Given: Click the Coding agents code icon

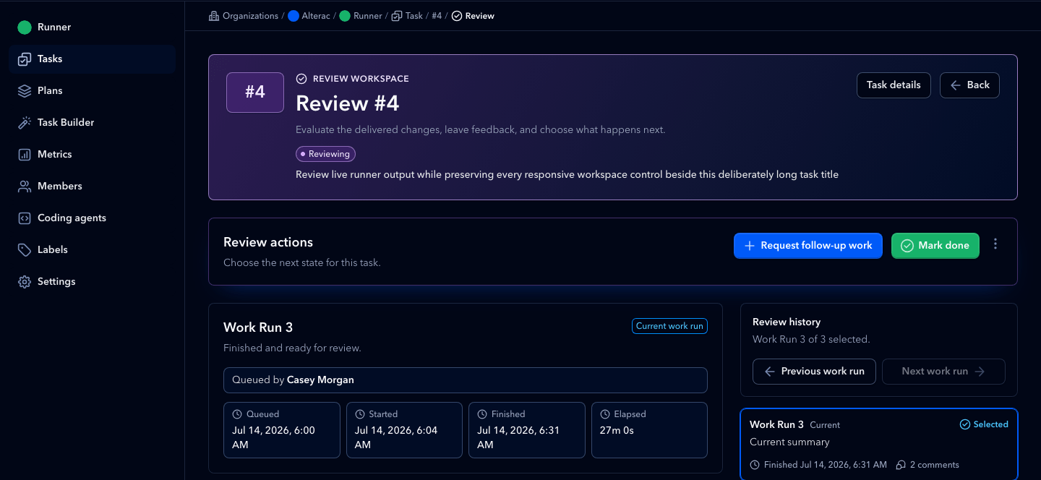Looking at the screenshot, I should coord(25,218).
